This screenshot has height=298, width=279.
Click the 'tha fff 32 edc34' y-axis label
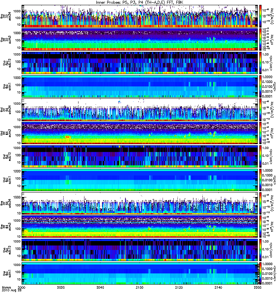6,16
